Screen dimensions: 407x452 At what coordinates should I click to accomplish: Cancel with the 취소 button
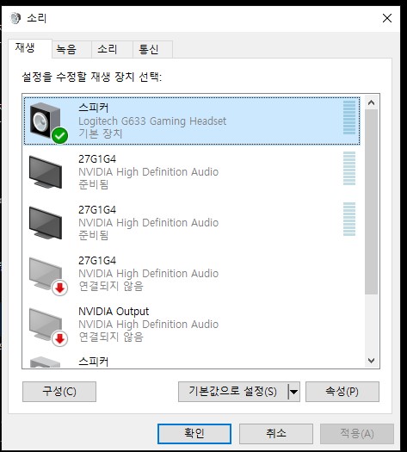276,434
